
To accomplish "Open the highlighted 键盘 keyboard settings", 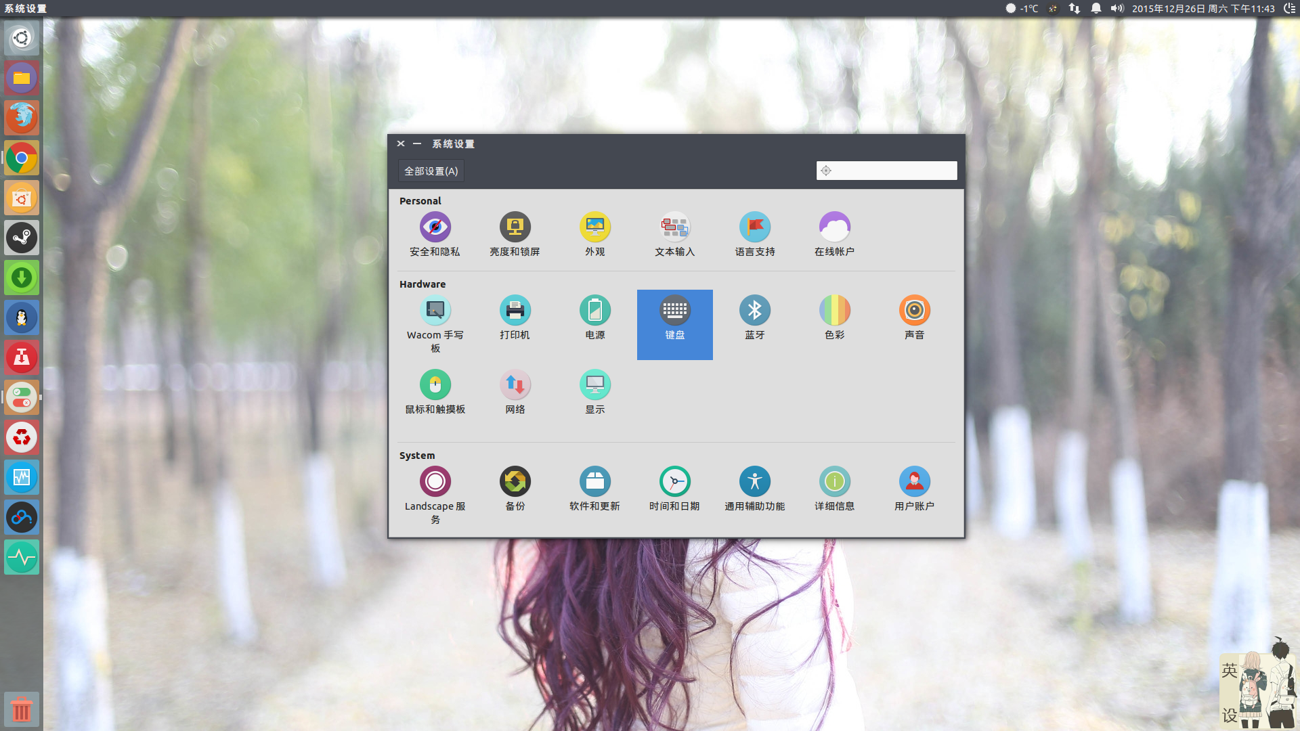I will coord(675,324).
